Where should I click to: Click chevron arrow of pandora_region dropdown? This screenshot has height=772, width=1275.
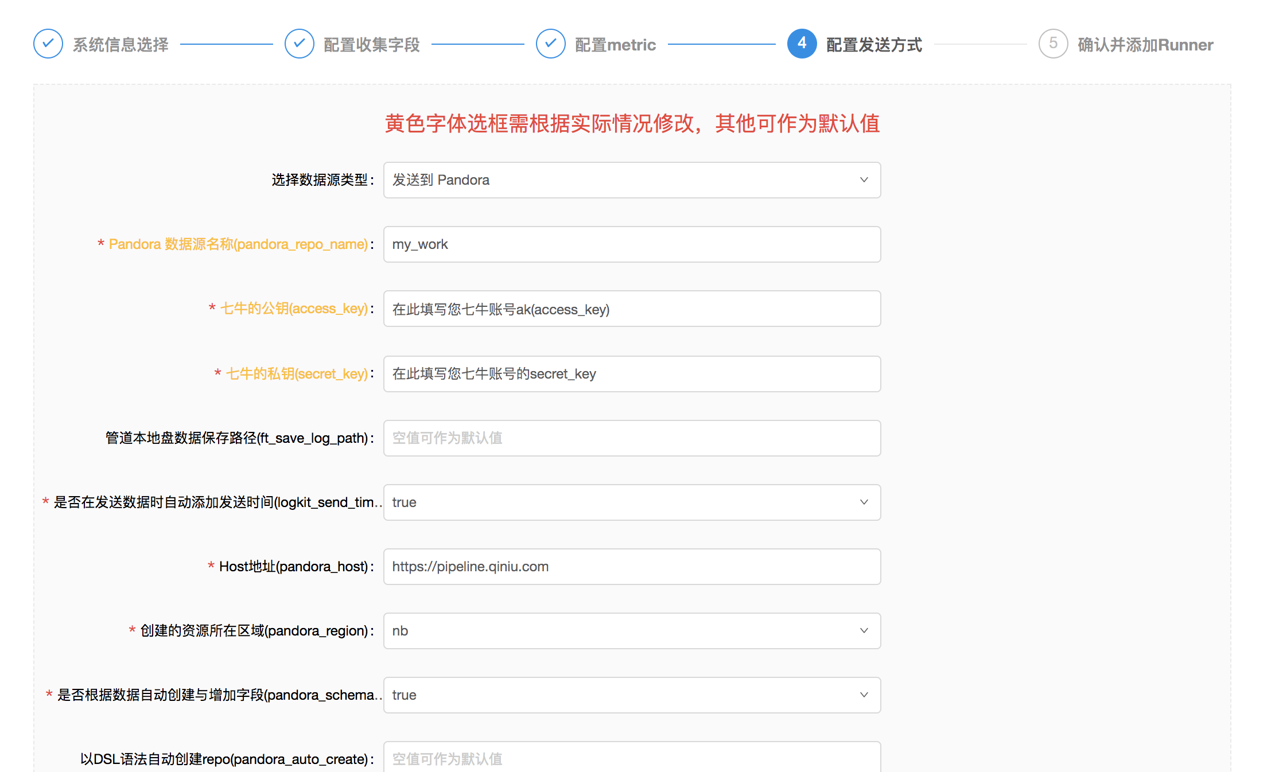point(864,631)
